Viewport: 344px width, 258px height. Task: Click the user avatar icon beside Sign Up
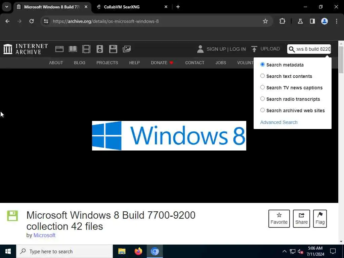200,49
